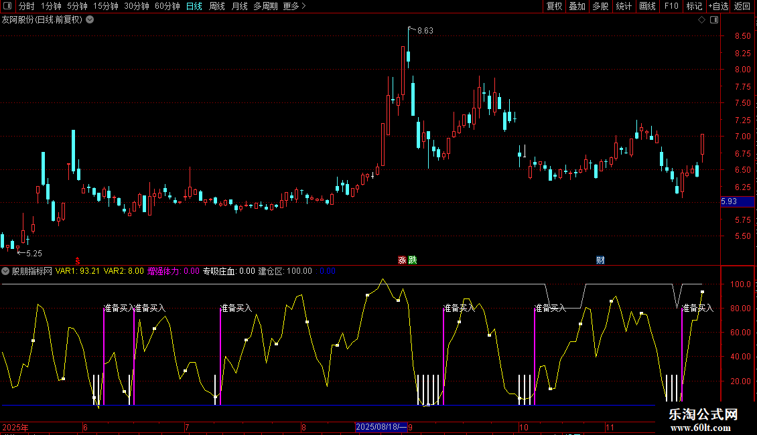
Task: Toggle the left side panel icon
Action: (x=7, y=6)
